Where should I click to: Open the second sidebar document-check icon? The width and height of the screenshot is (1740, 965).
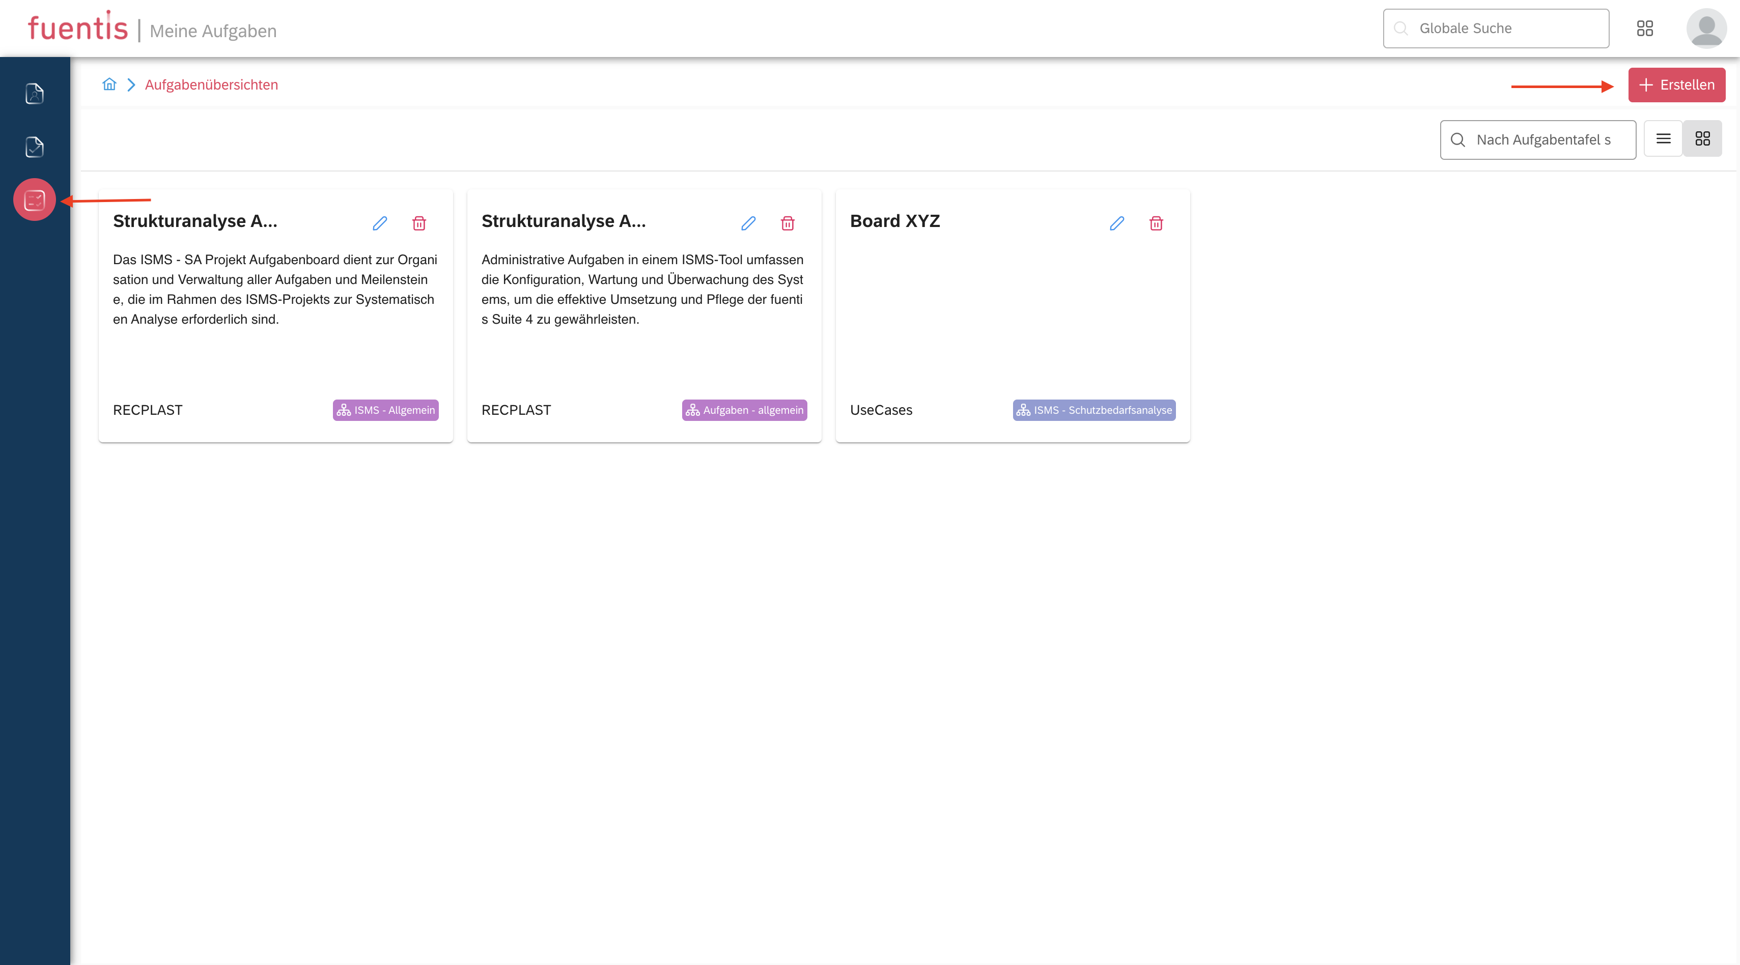(35, 147)
